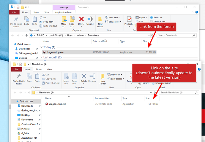Switch to View tab in New folder (4) window
The image size is (205, 142).
tap(49, 69)
